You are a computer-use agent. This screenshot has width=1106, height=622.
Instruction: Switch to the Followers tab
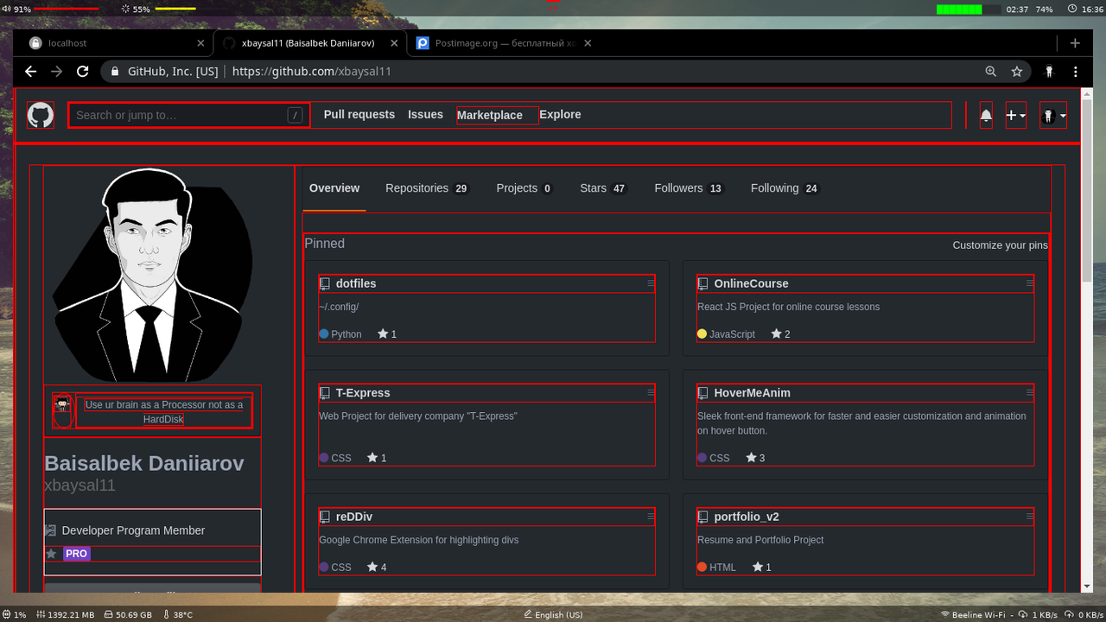pyautogui.click(x=689, y=188)
